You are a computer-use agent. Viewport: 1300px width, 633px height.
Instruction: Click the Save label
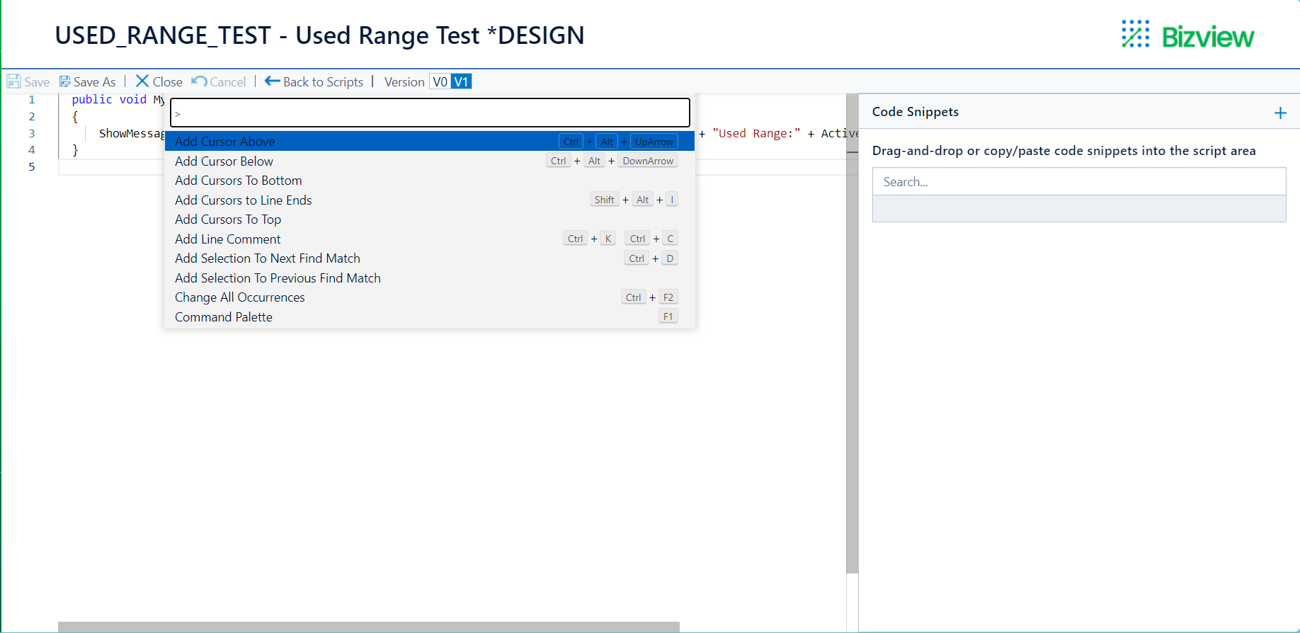pyautogui.click(x=37, y=82)
